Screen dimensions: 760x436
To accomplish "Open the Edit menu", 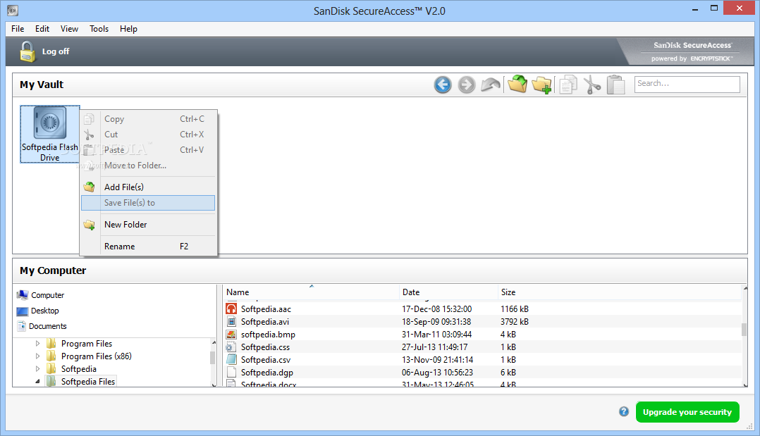I will 42,29.
